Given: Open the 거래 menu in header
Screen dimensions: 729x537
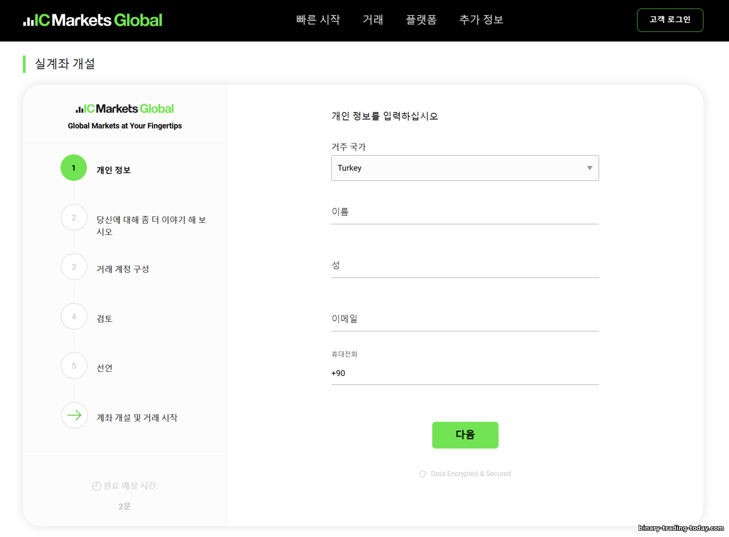Looking at the screenshot, I should click(373, 20).
